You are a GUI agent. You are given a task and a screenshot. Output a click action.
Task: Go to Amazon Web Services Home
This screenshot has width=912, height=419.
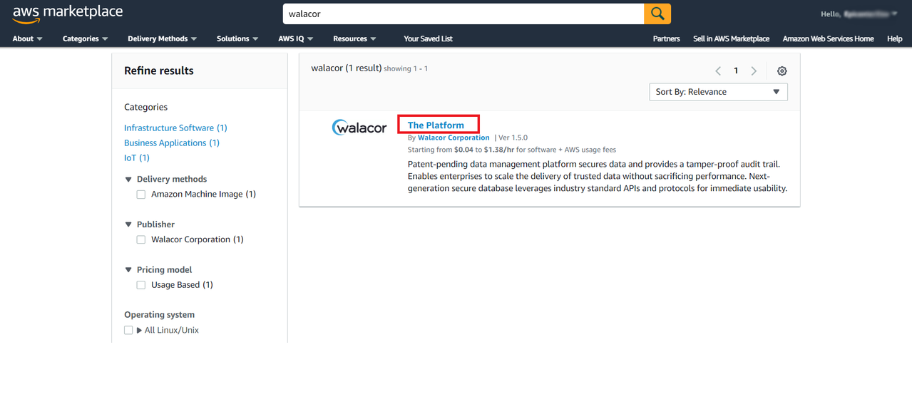pyautogui.click(x=828, y=38)
